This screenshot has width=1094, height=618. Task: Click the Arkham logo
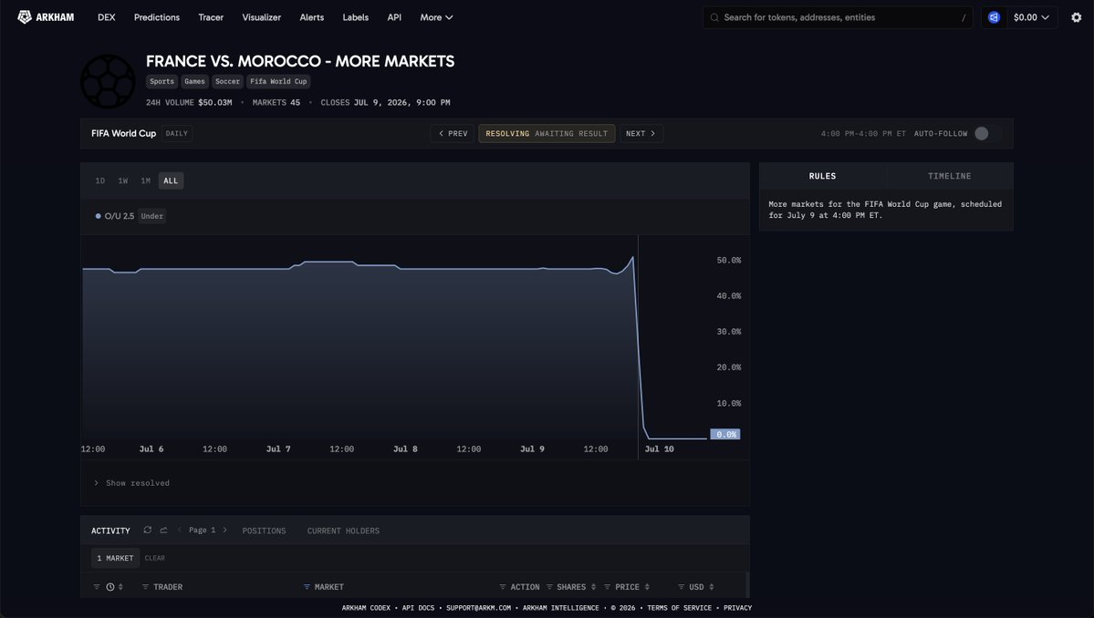coord(46,17)
